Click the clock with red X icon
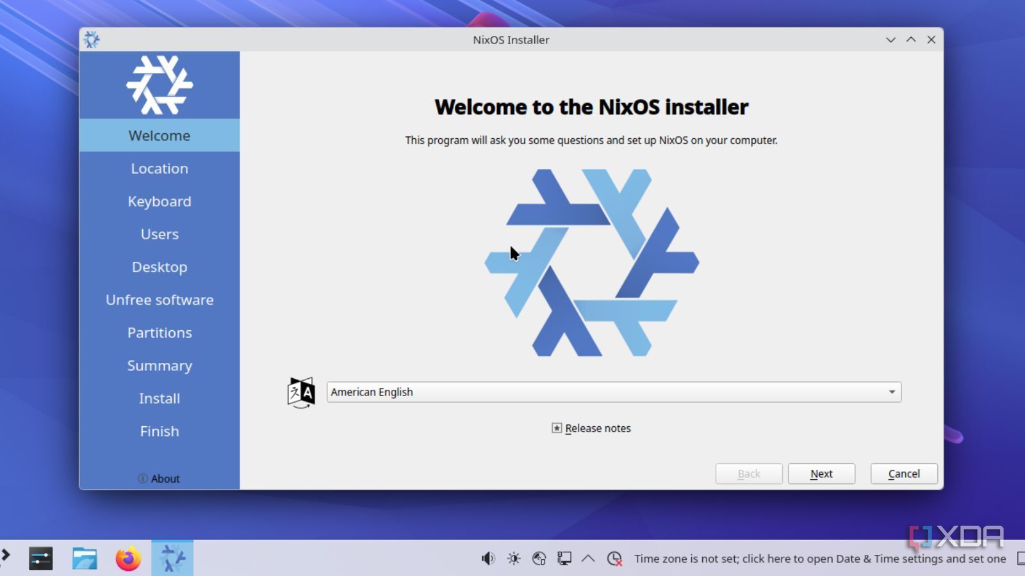Image resolution: width=1025 pixels, height=576 pixels. [x=614, y=559]
